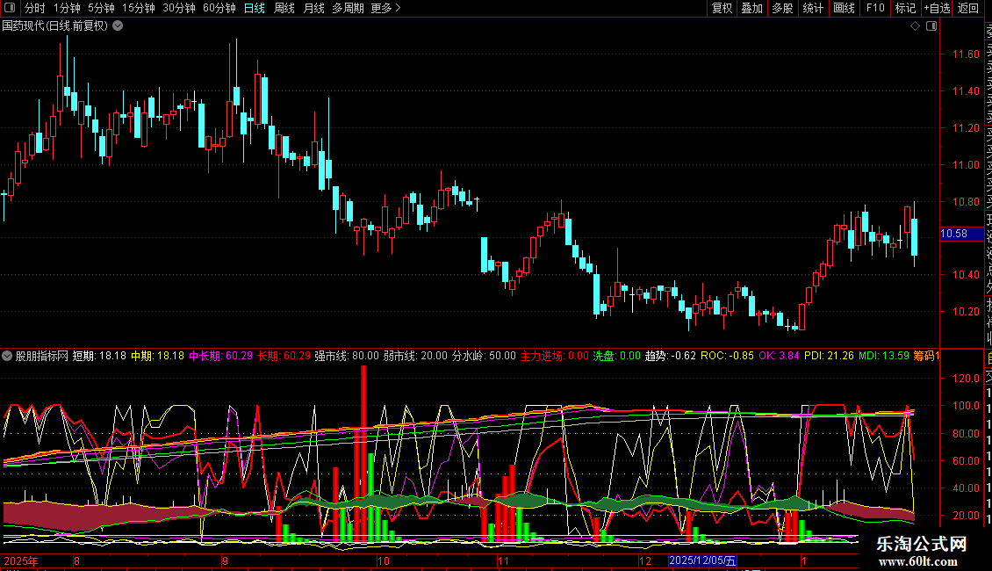
Task: Toggle the left sidebar panel icon
Action: 9,8
